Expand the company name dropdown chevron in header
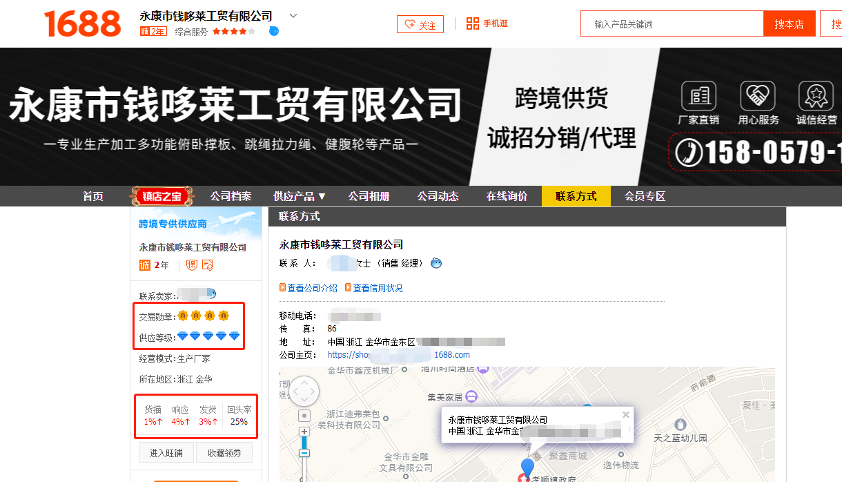 click(x=293, y=15)
